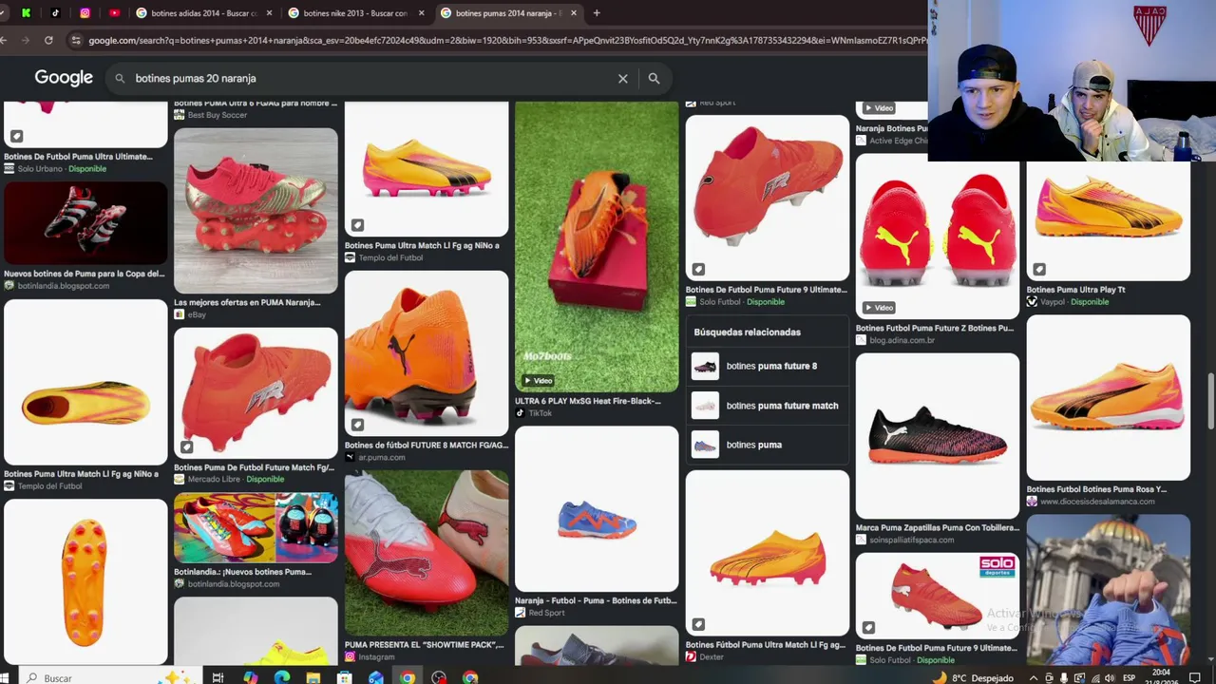1216x684 pixels.
Task: Open the blue Puma boot Red Sport image
Action: click(597, 508)
